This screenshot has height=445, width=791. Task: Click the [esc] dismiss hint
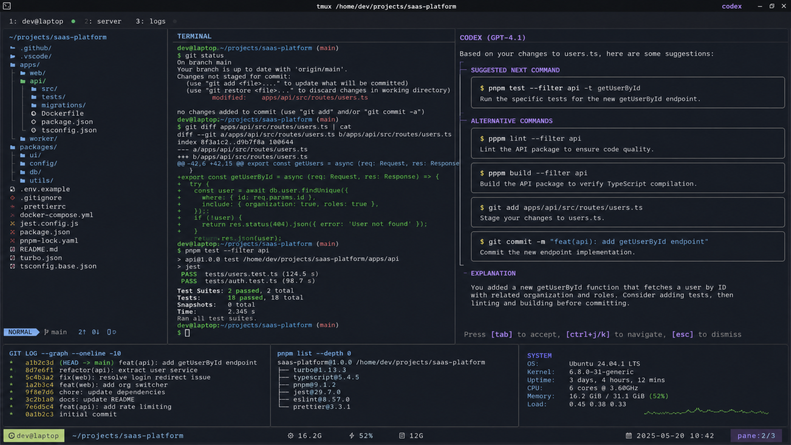[682, 335]
